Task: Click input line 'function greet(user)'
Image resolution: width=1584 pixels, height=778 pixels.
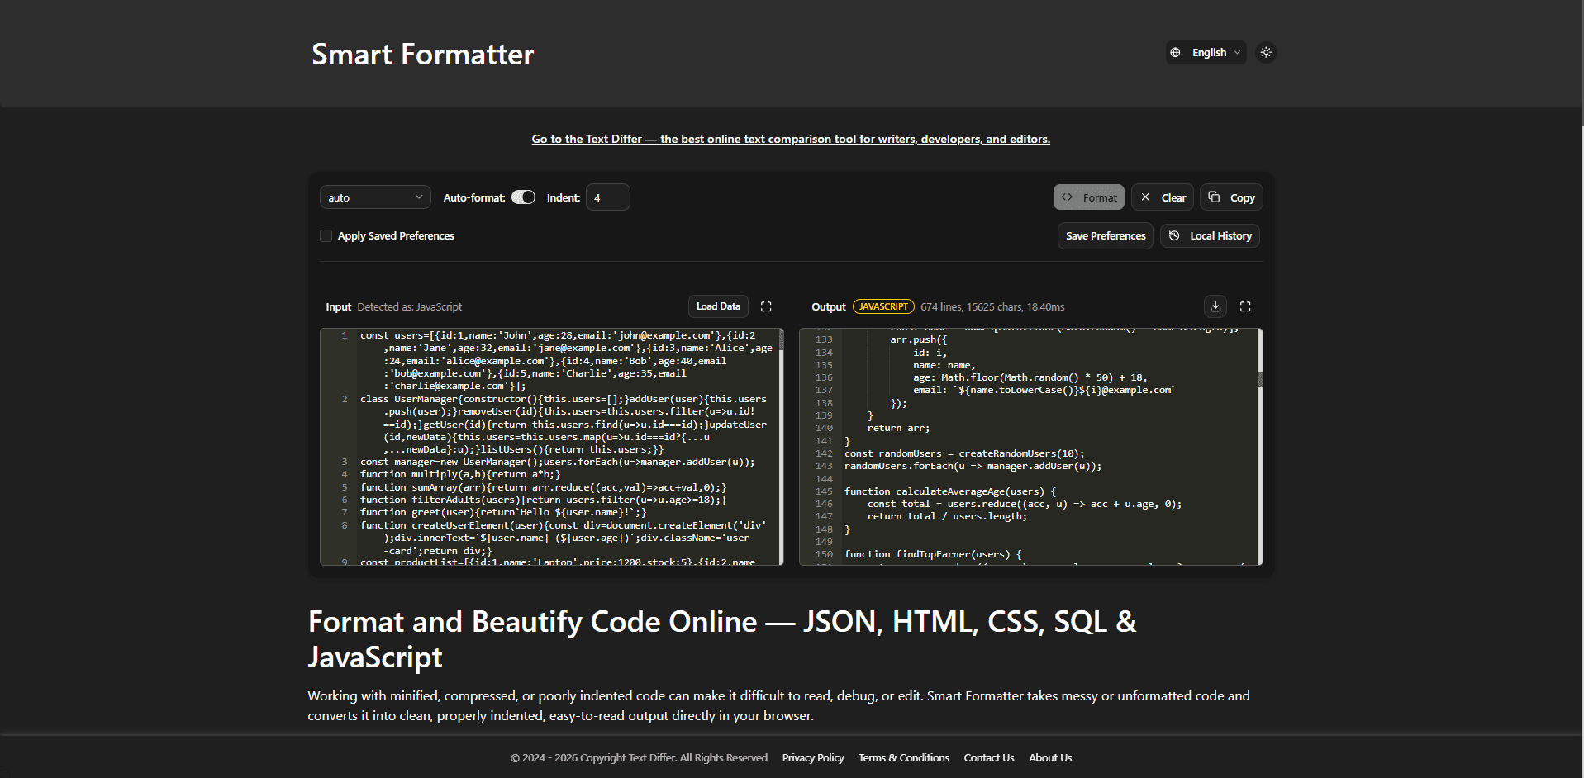Action: click(x=503, y=512)
